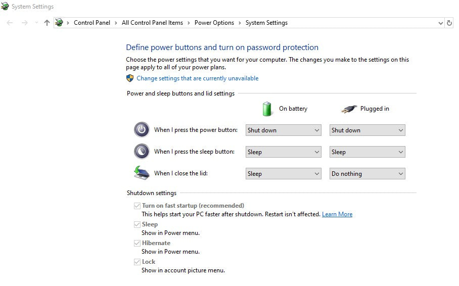Toggle the Hibernate checkbox
459x286 pixels.
coord(137,243)
